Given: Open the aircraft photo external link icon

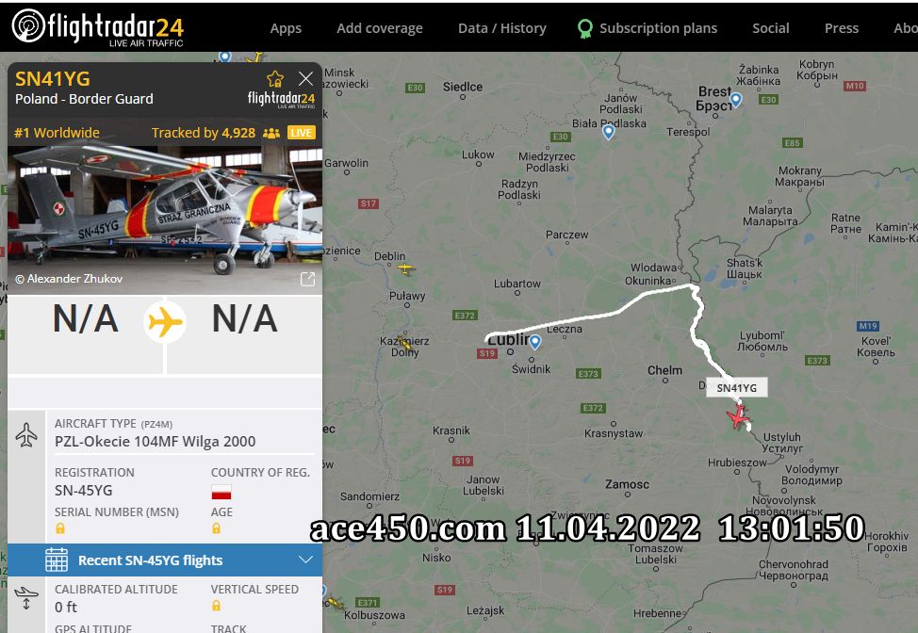Looking at the screenshot, I should point(307,279).
